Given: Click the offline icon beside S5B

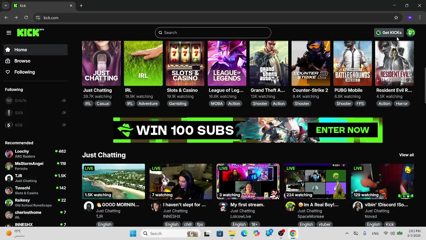Looking at the screenshot, I should (64, 125).
